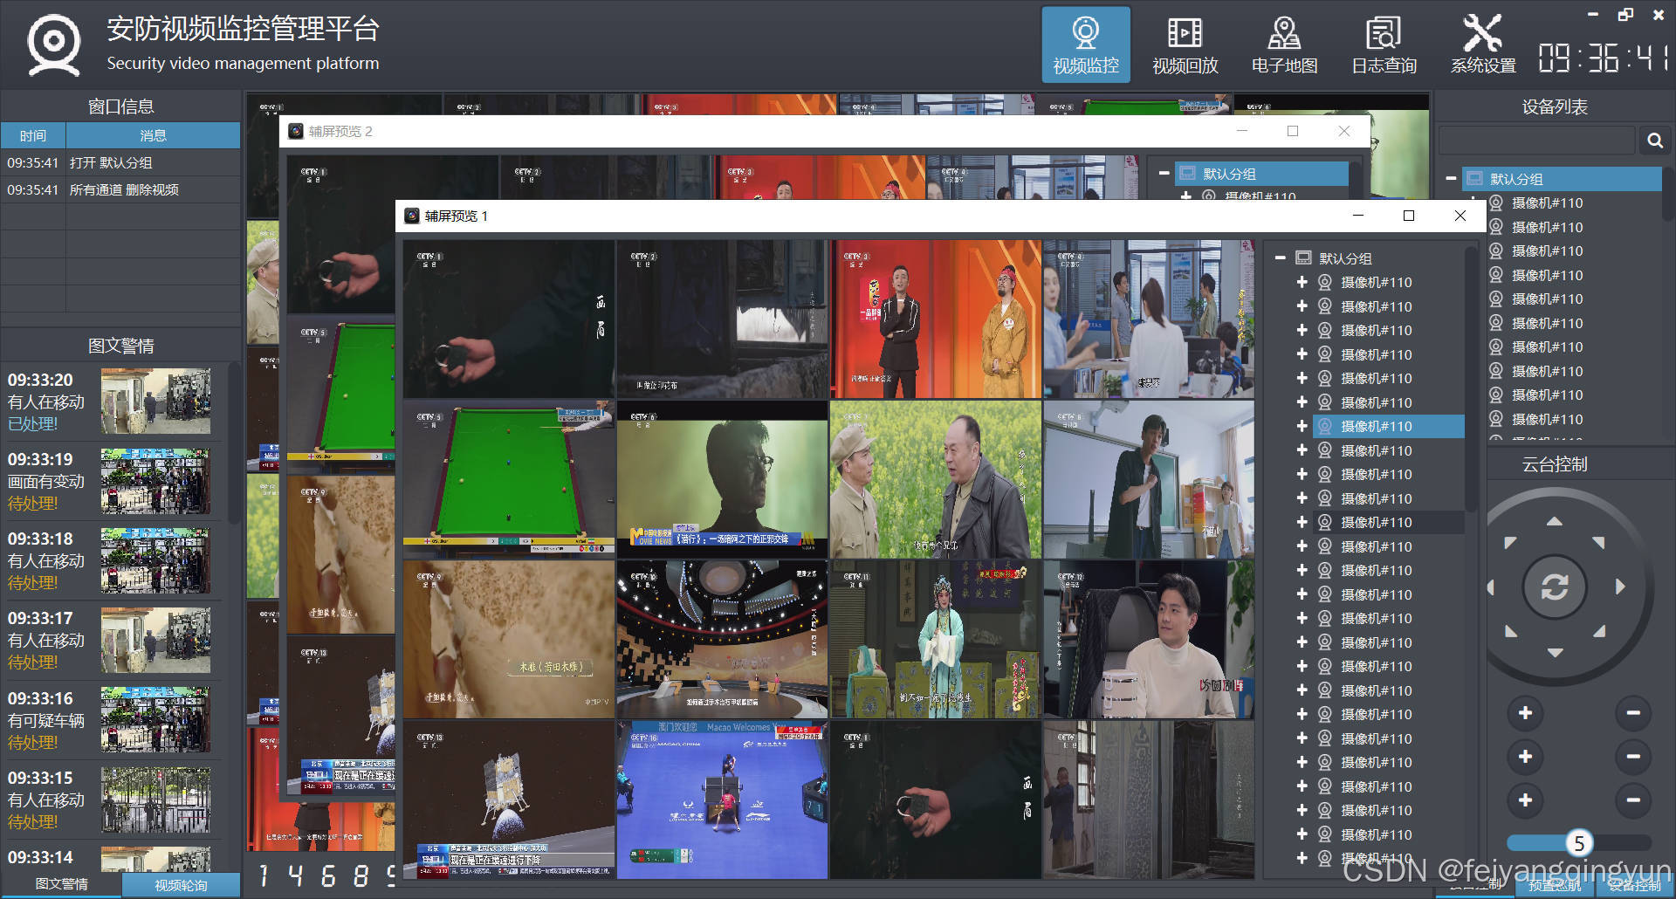This screenshot has width=1676, height=899.
Task: Open the 视频监控 video monitoring section
Action: click(1085, 45)
